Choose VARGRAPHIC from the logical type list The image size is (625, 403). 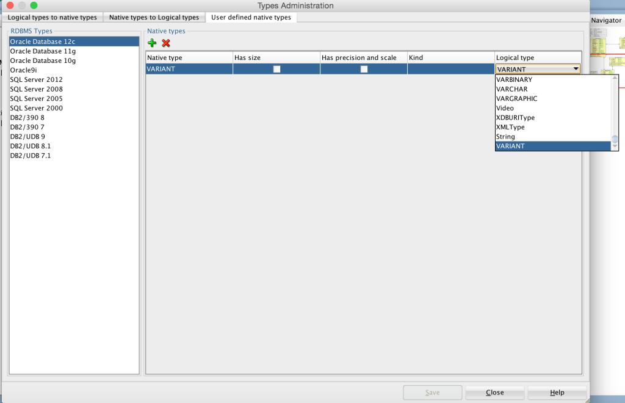[553, 98]
